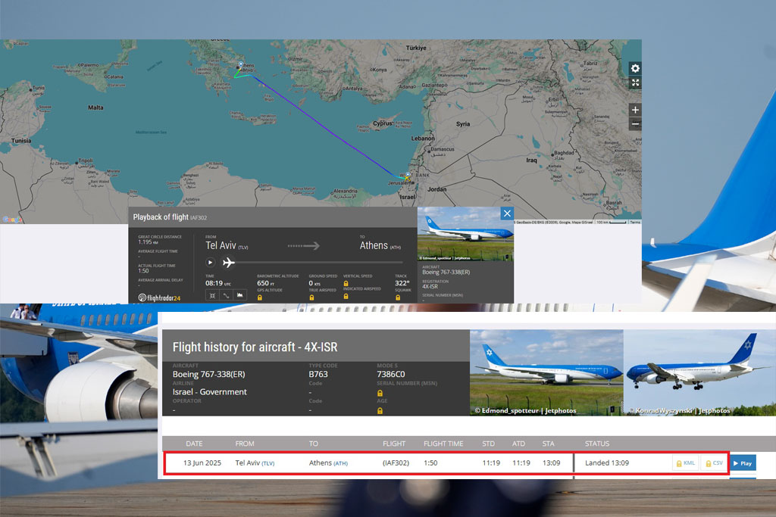The image size is (776, 517).
Task: Zoom in on the map
Action: [635, 110]
